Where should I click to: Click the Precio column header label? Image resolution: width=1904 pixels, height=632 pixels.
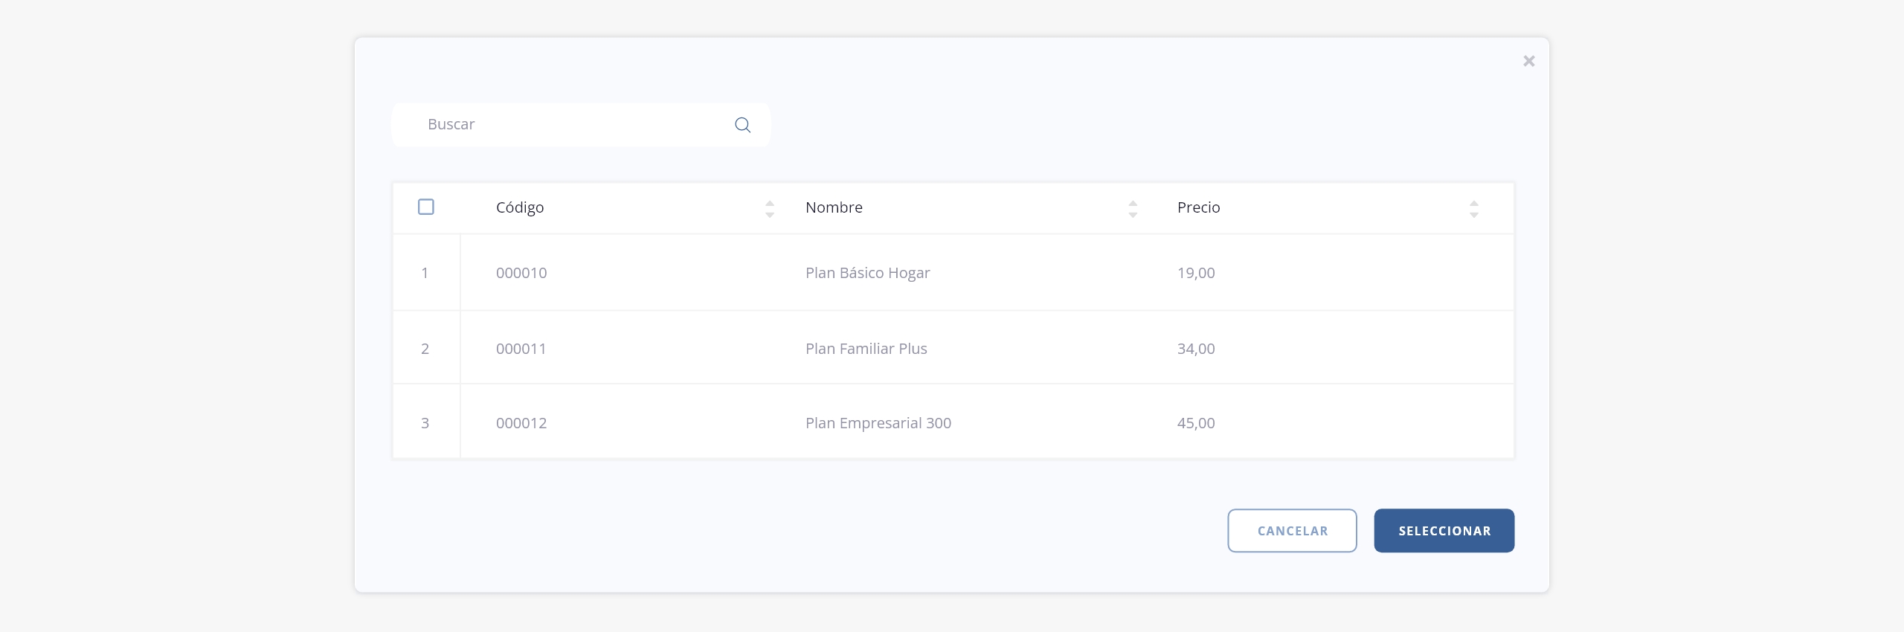point(1198,207)
